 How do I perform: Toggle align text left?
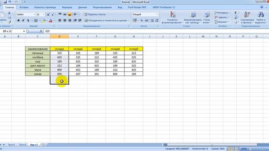tap(60, 21)
